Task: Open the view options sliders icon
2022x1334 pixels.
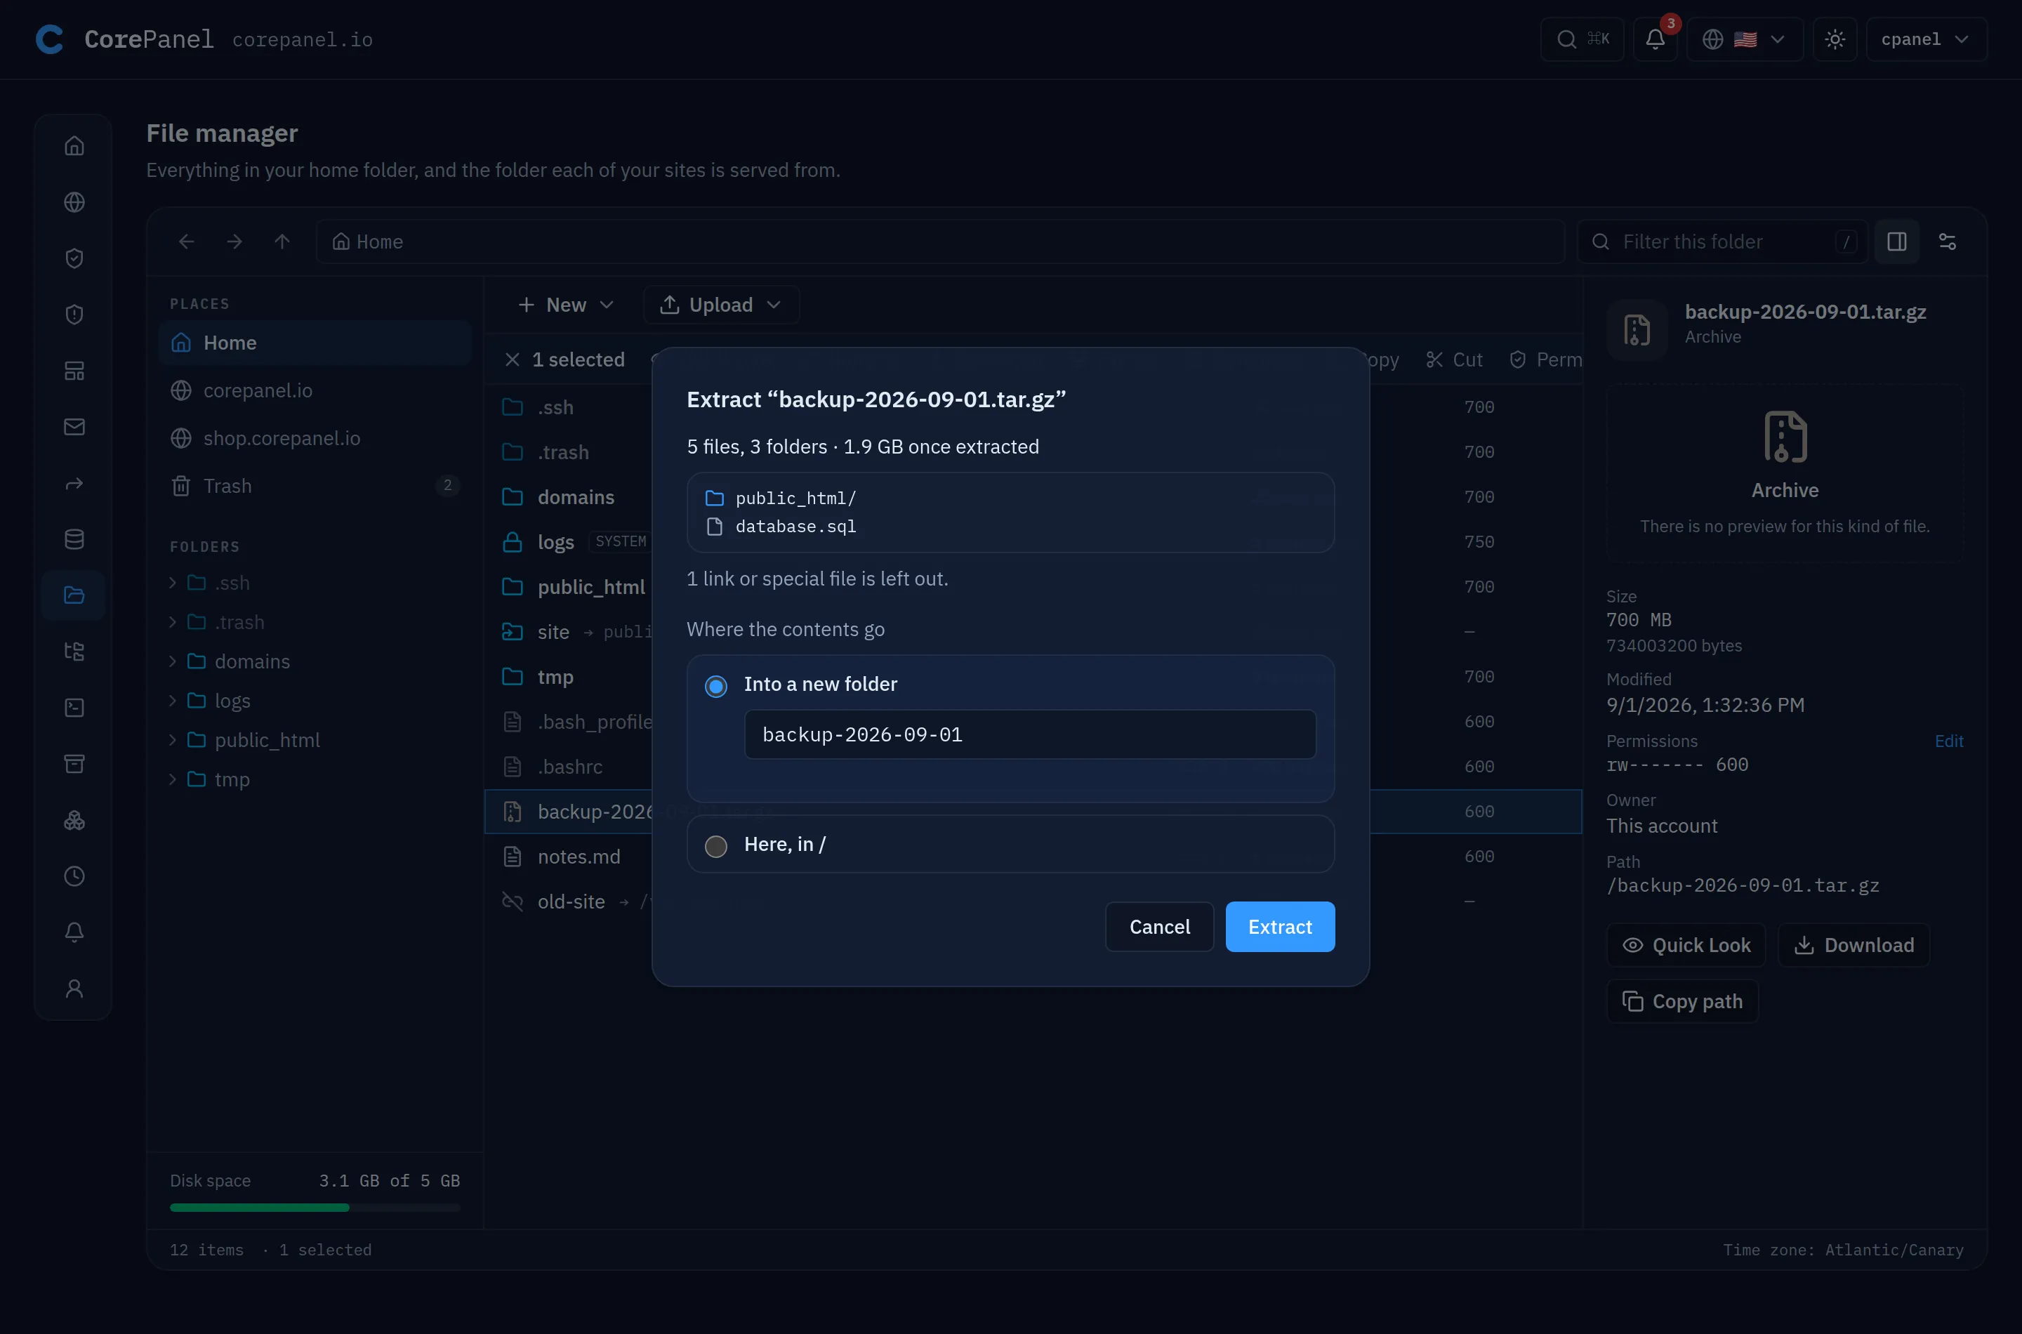Action: click(1947, 242)
